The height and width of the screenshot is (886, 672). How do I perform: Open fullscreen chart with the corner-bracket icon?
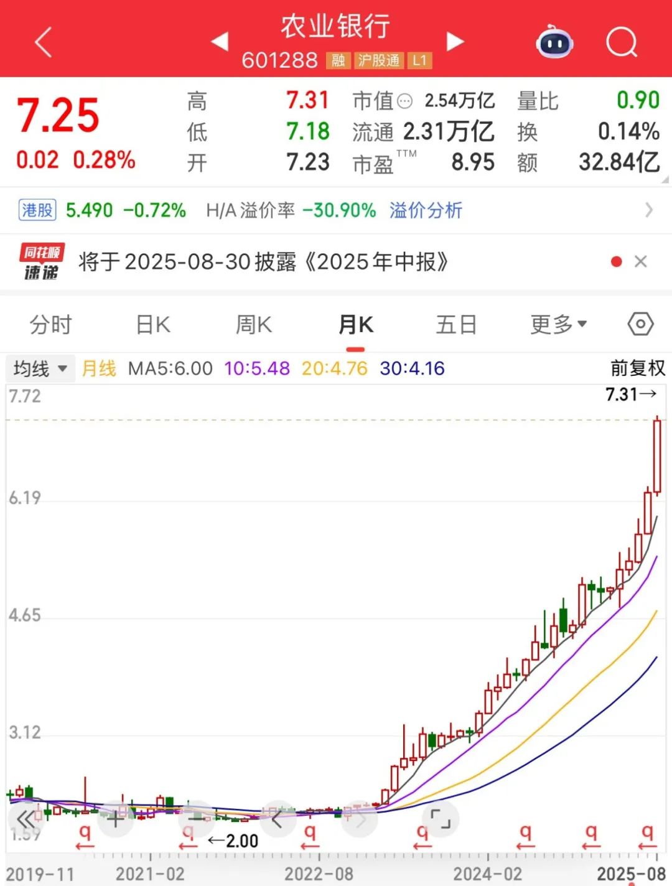(x=441, y=819)
